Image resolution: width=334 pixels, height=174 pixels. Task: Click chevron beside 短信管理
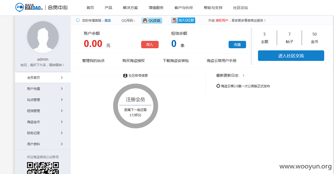62,111
